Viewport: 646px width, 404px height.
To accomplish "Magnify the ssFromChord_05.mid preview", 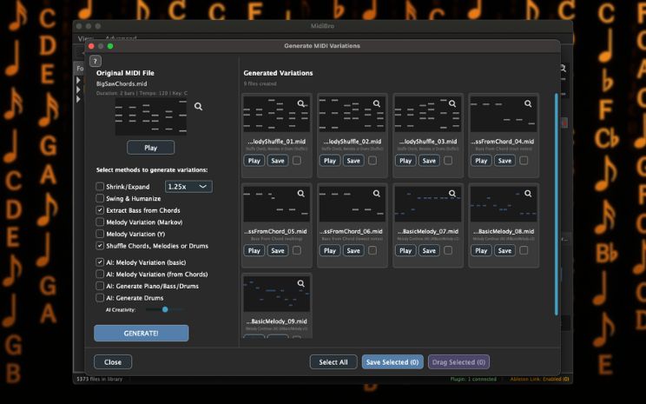I will [x=301, y=194].
